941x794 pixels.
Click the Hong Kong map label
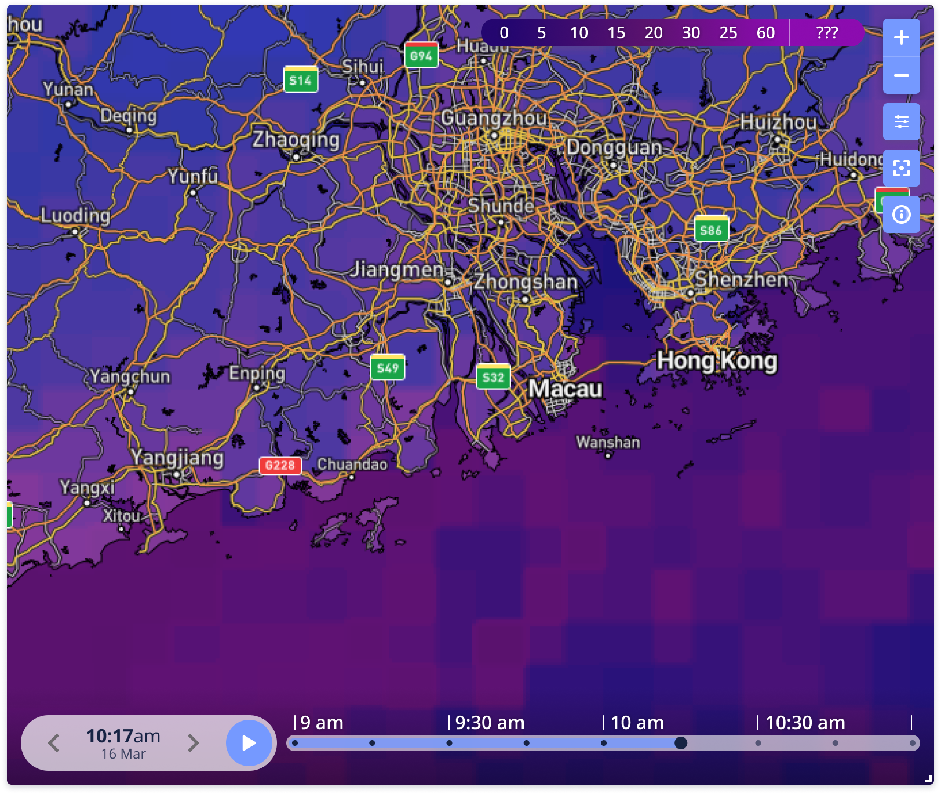[717, 360]
